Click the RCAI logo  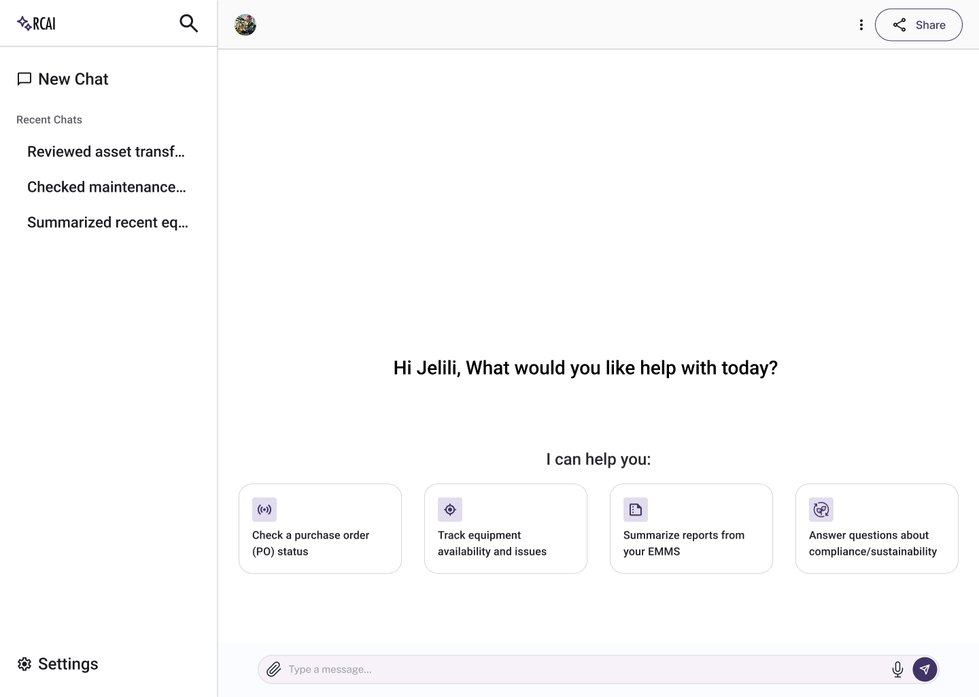pyautogui.click(x=37, y=24)
